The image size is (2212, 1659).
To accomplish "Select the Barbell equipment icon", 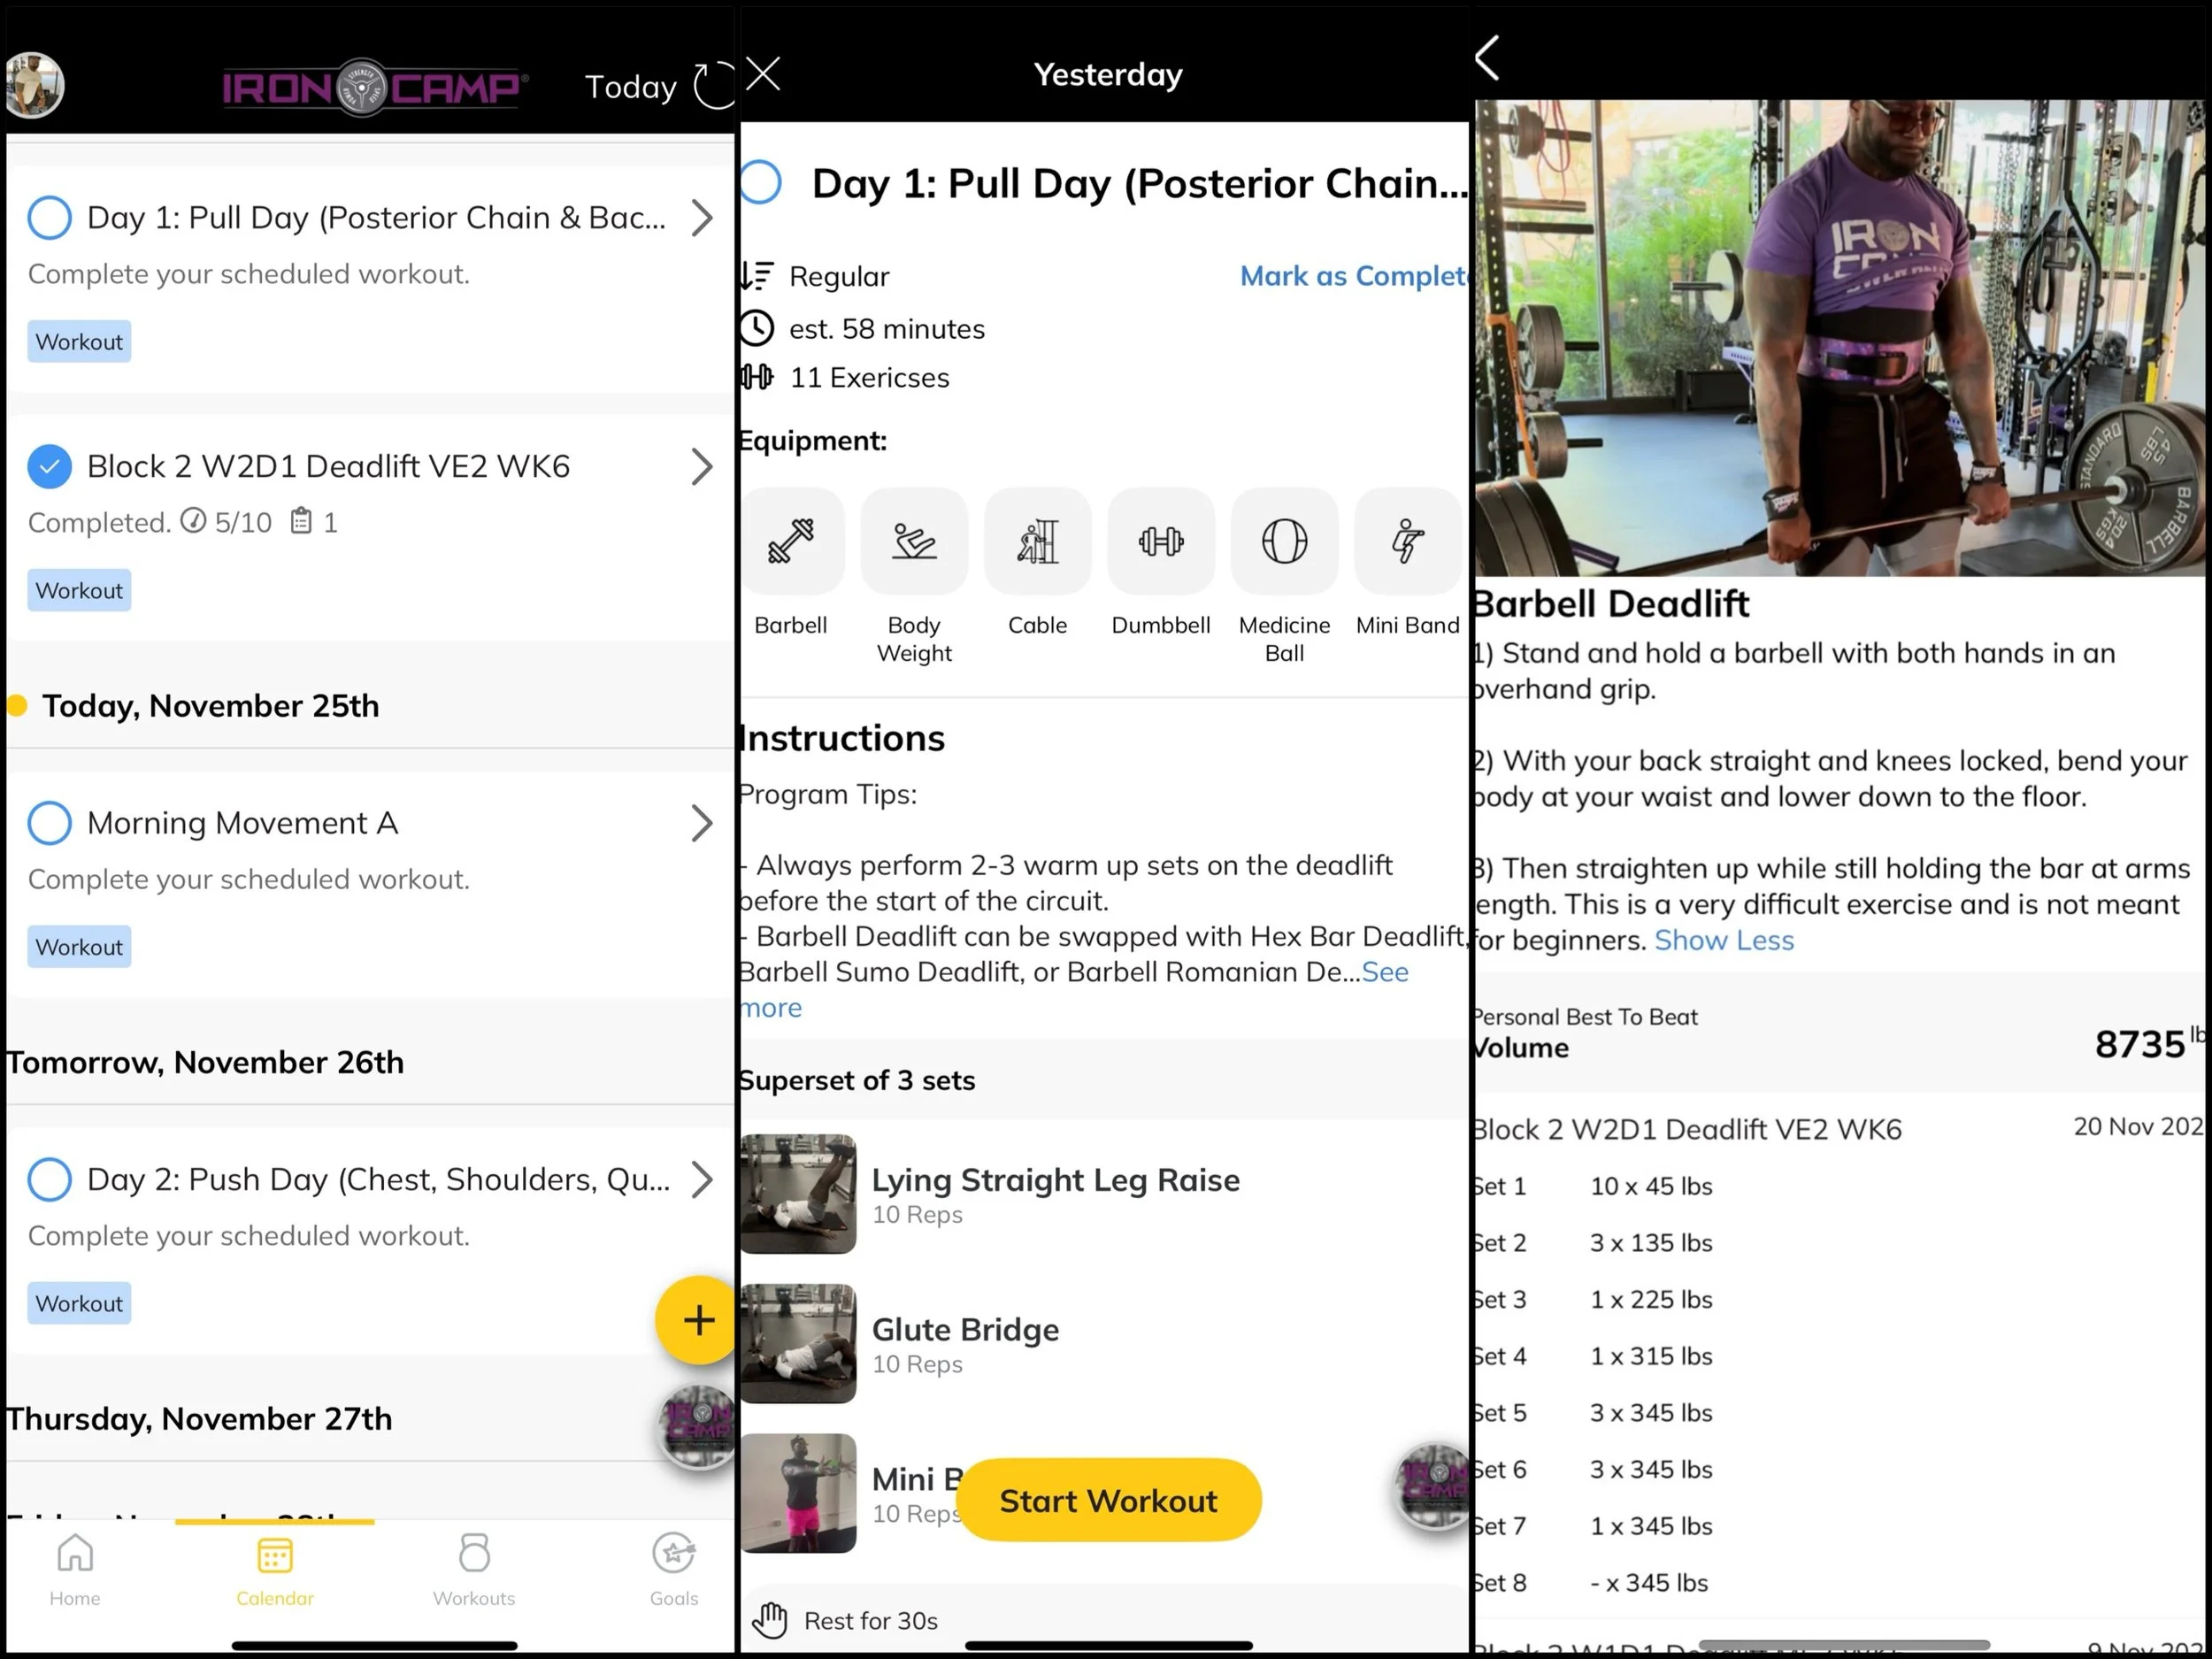I will click(x=790, y=541).
